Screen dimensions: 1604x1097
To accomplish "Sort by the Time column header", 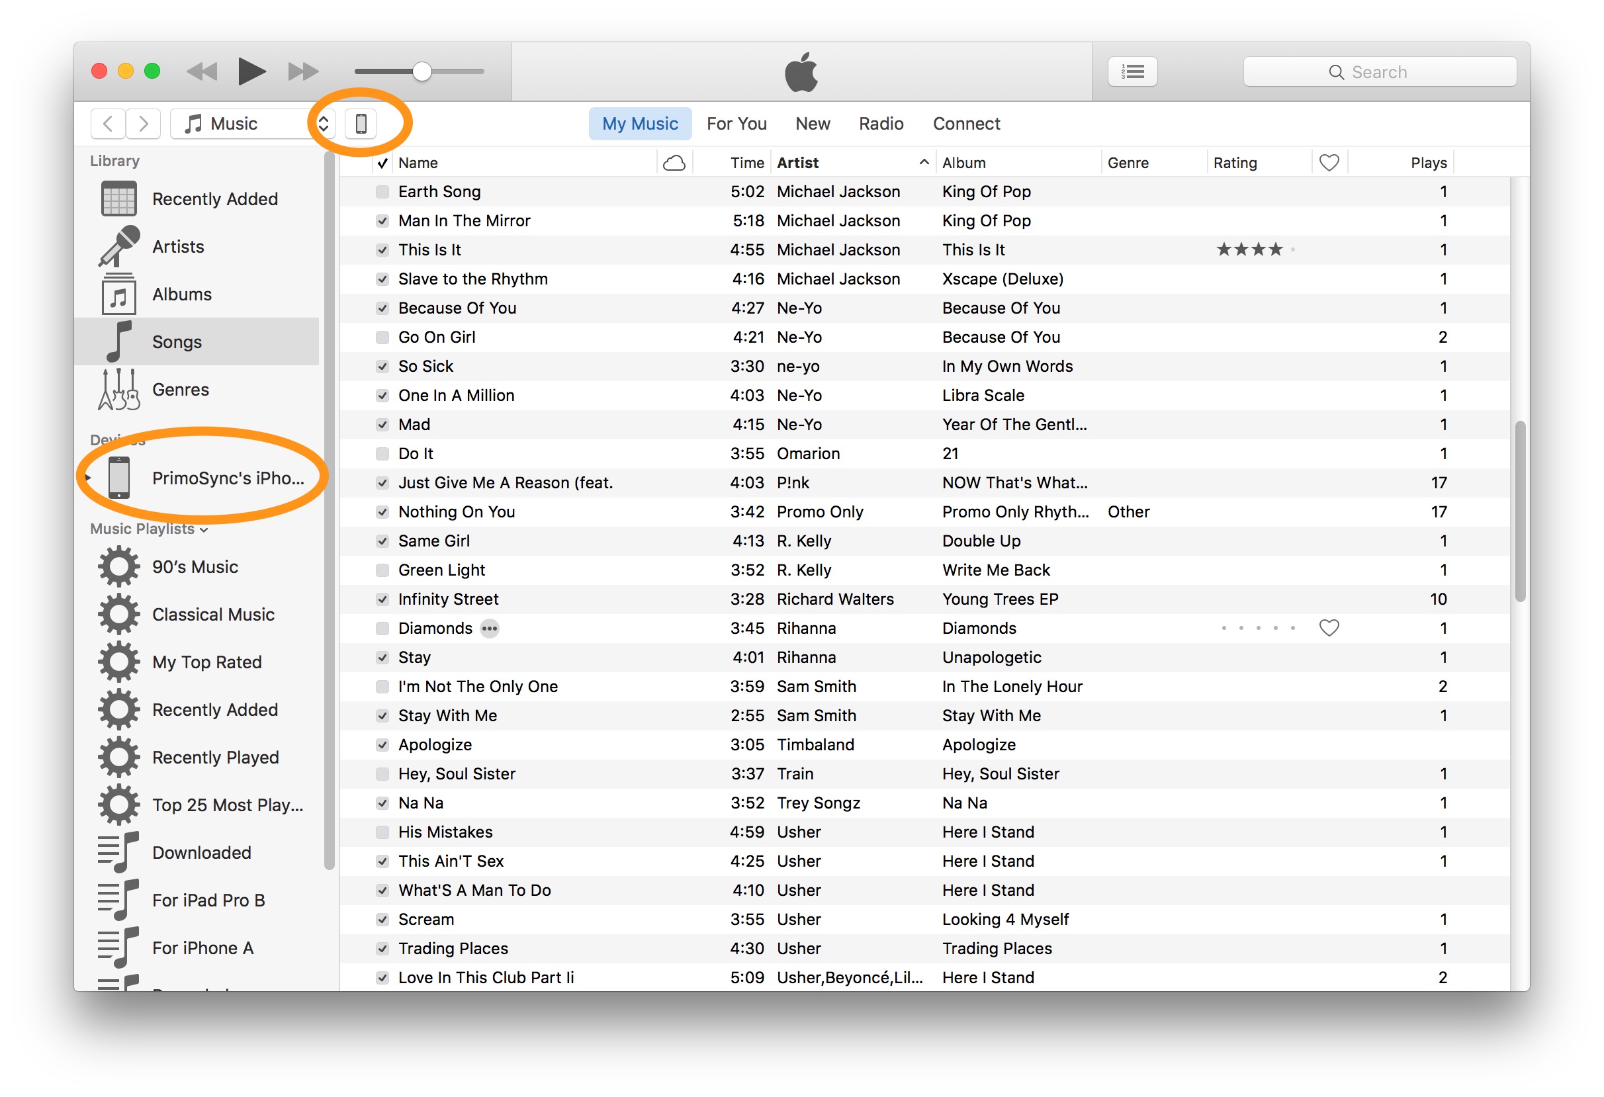I will 733,163.
